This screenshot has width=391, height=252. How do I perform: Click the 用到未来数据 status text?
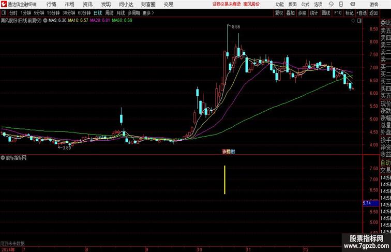(12, 243)
